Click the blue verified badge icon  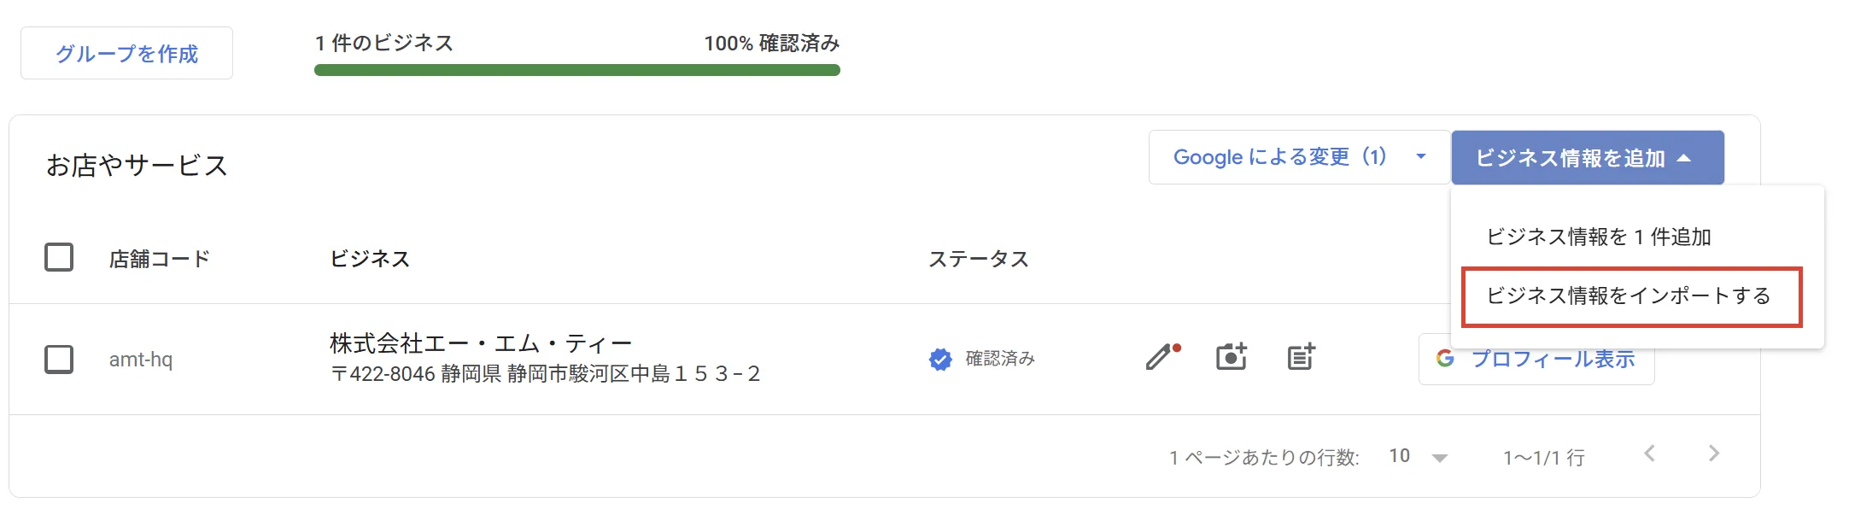coord(940,360)
